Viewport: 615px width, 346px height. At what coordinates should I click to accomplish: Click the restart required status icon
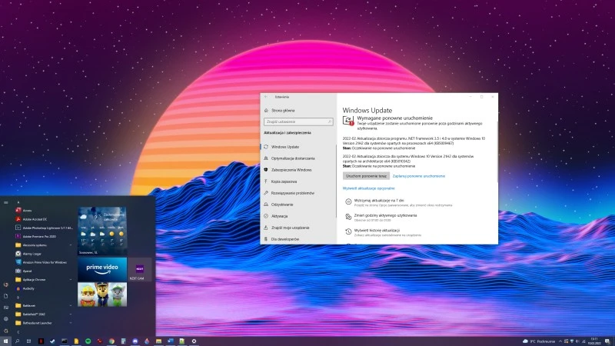tap(348, 121)
